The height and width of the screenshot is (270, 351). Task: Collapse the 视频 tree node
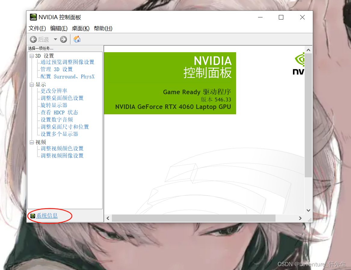tap(32, 142)
